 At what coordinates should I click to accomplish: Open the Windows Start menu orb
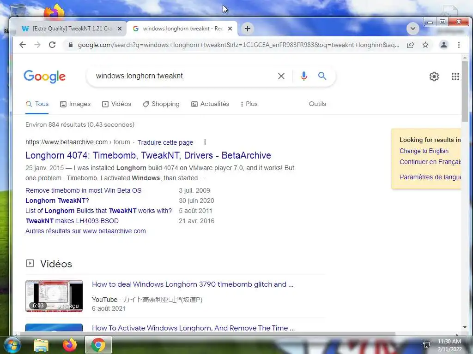(12, 345)
